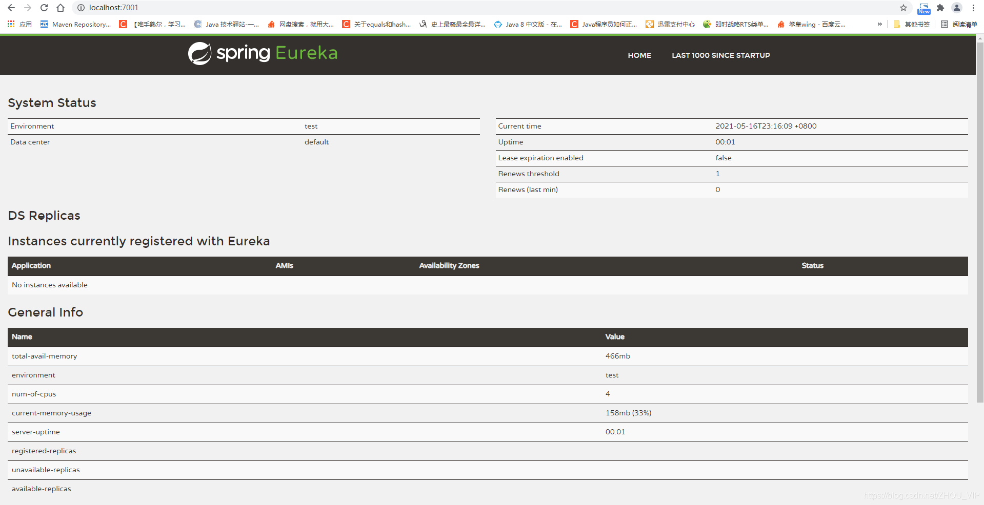This screenshot has height=505, width=984.
Task: Open the HOME nav item
Action: tap(639, 55)
